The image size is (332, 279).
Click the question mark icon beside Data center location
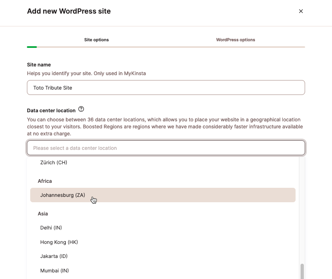[81, 109]
